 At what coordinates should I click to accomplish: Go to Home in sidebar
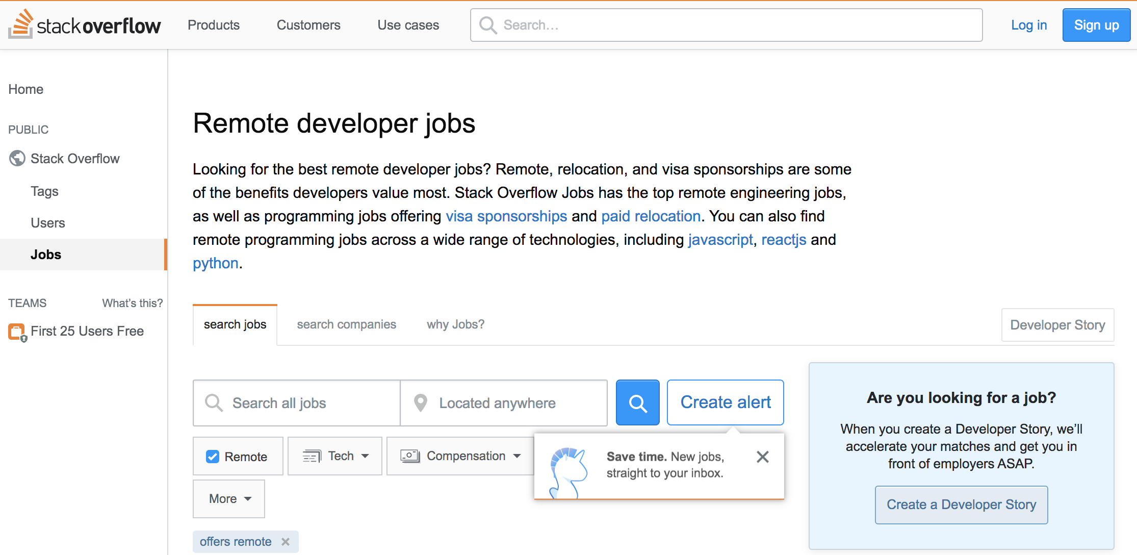pyautogui.click(x=26, y=89)
